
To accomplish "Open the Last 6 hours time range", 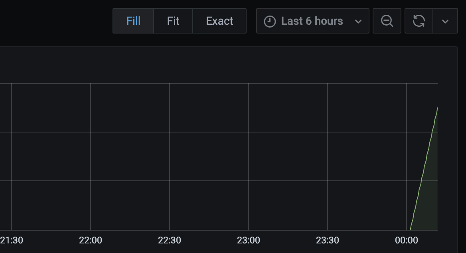I will point(312,21).
